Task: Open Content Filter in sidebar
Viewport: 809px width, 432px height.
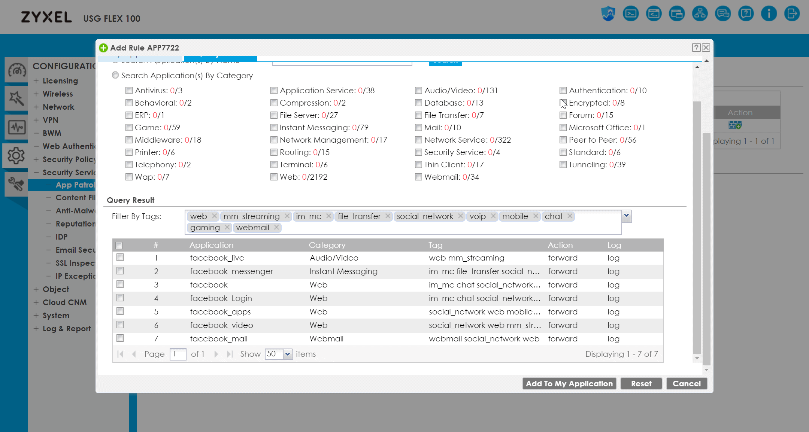Action: (x=75, y=198)
